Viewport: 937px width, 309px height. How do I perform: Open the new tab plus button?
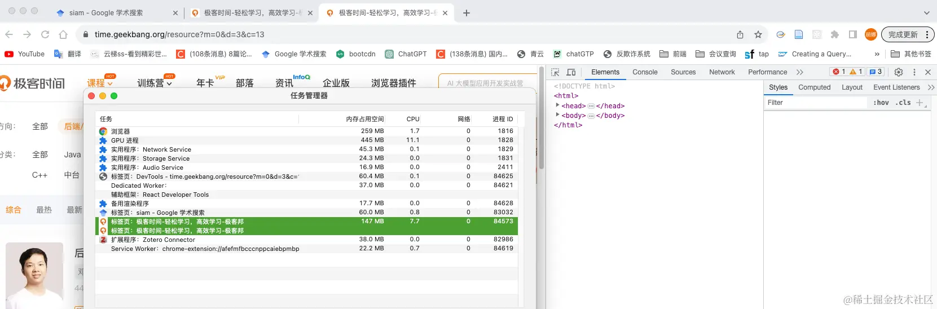467,13
